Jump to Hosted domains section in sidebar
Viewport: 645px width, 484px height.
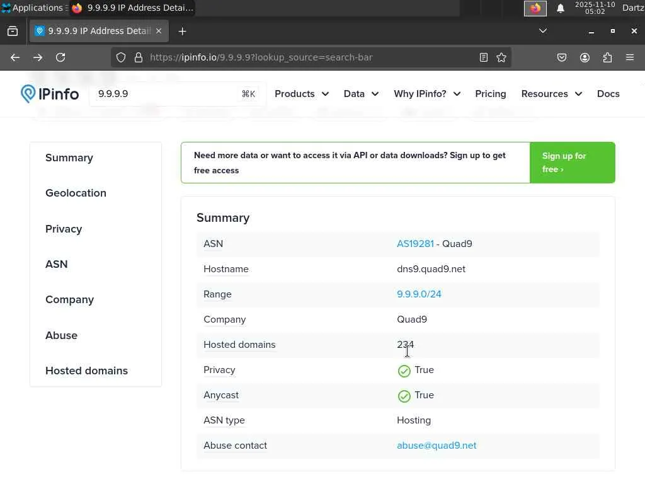tap(86, 371)
